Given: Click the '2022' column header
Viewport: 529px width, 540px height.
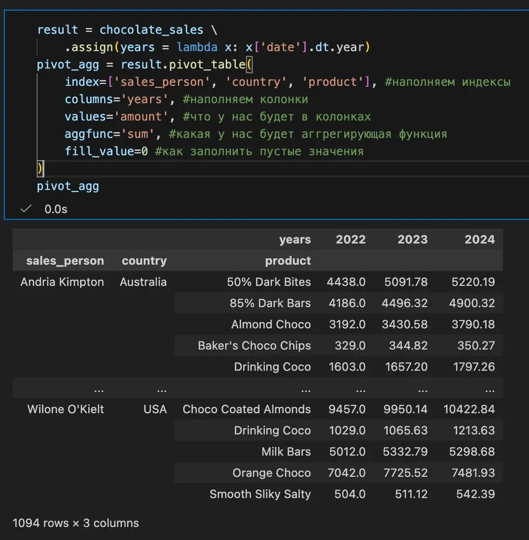Looking at the screenshot, I should (351, 239).
